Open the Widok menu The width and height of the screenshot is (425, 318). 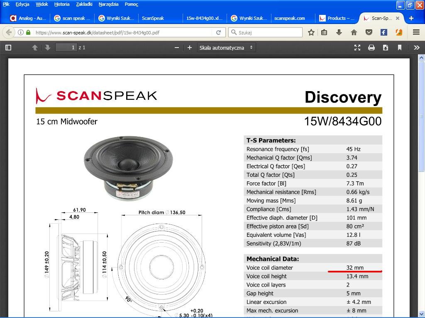[42, 4]
